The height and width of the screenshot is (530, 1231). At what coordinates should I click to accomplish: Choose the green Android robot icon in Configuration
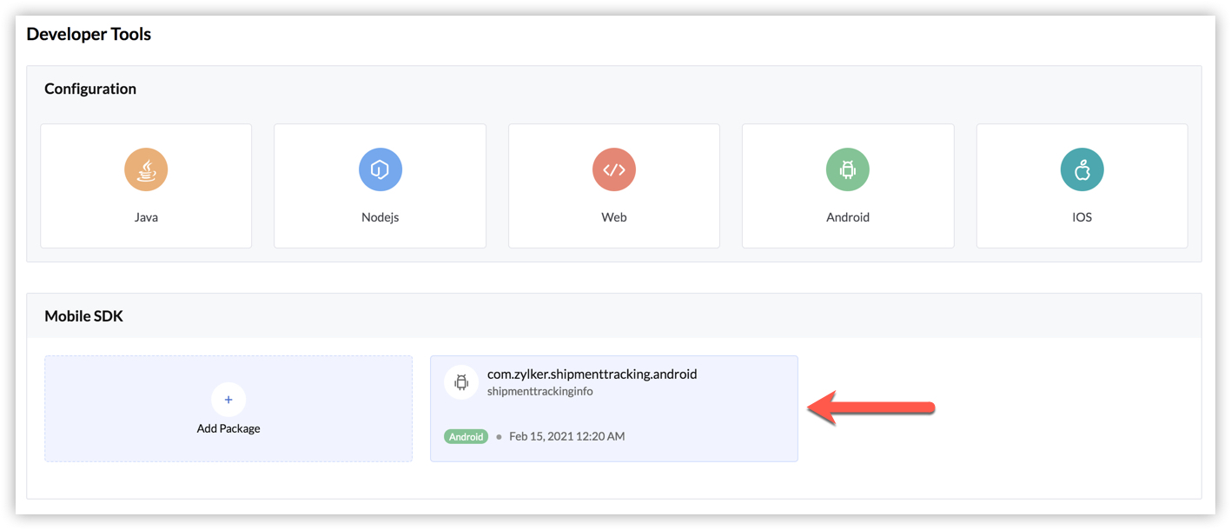click(848, 169)
